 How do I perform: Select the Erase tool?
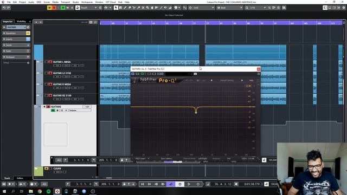[x=130, y=8]
